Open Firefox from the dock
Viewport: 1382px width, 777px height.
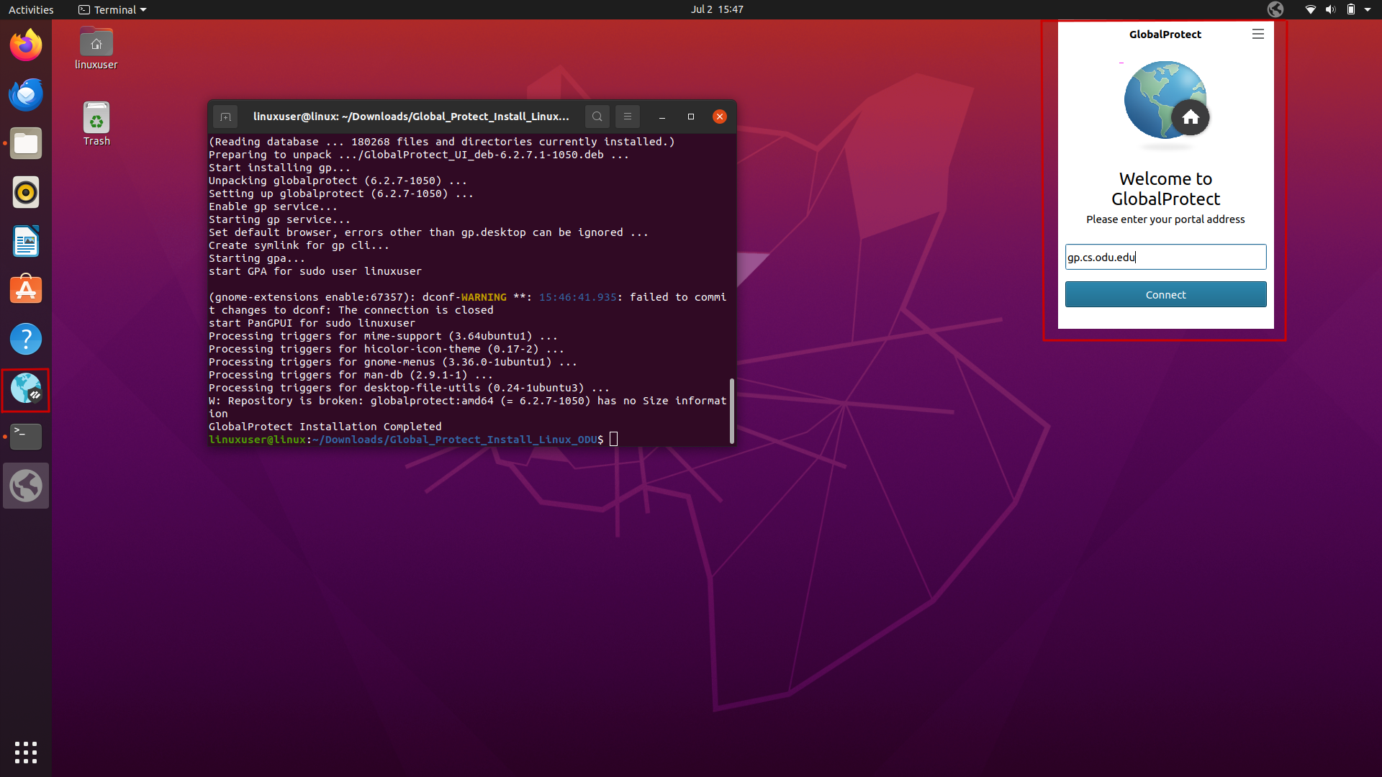tap(26, 45)
